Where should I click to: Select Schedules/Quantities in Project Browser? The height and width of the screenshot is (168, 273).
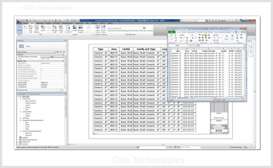point(29,140)
